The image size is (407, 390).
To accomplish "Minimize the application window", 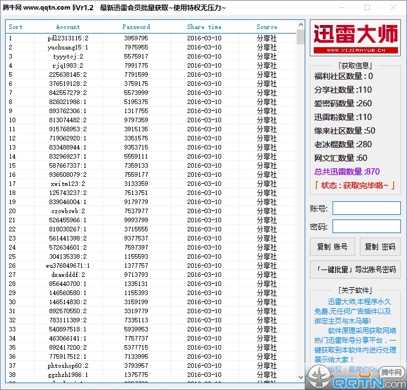I will pos(342,7).
